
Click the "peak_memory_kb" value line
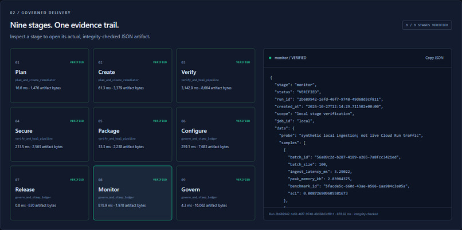320,179
